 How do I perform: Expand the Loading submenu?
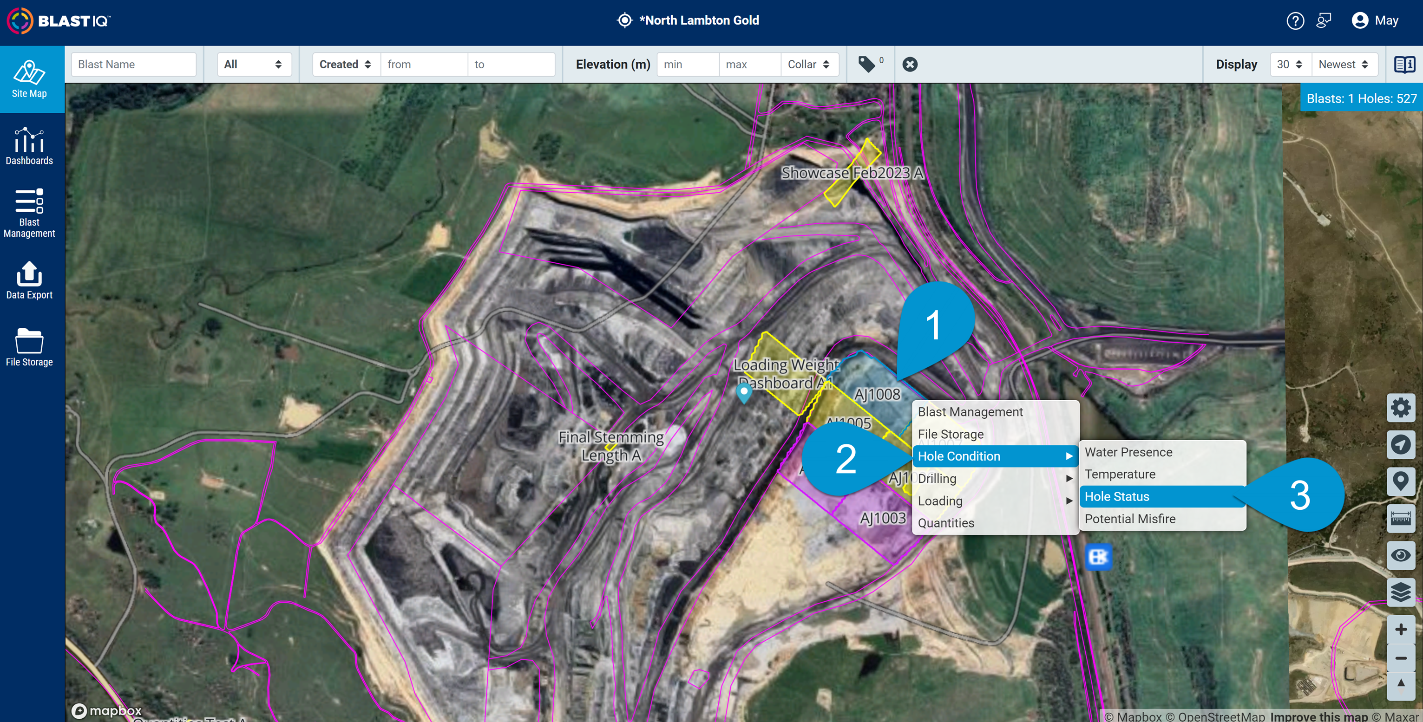(995, 501)
